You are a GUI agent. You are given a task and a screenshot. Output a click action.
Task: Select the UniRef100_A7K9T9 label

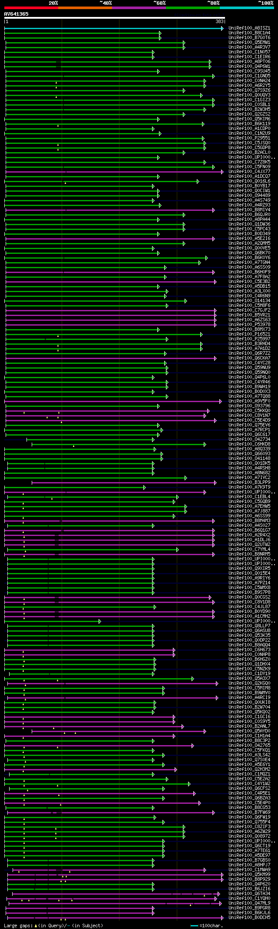(x=249, y=487)
